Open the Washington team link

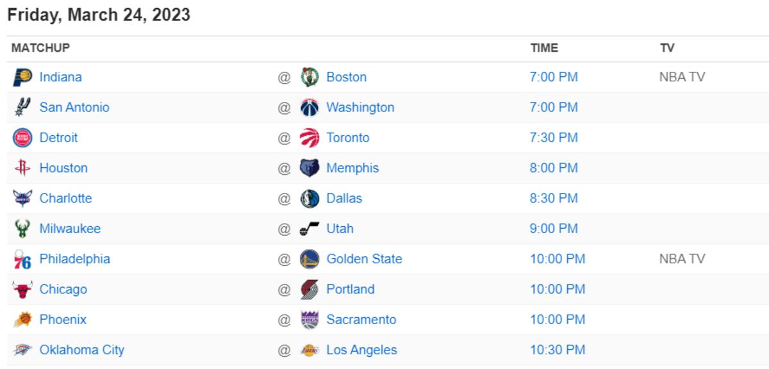(x=361, y=107)
